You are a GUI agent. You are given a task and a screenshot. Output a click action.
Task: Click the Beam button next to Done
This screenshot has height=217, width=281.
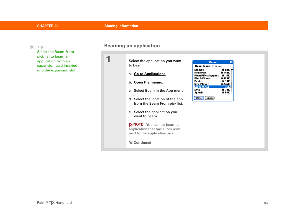(x=209, y=98)
